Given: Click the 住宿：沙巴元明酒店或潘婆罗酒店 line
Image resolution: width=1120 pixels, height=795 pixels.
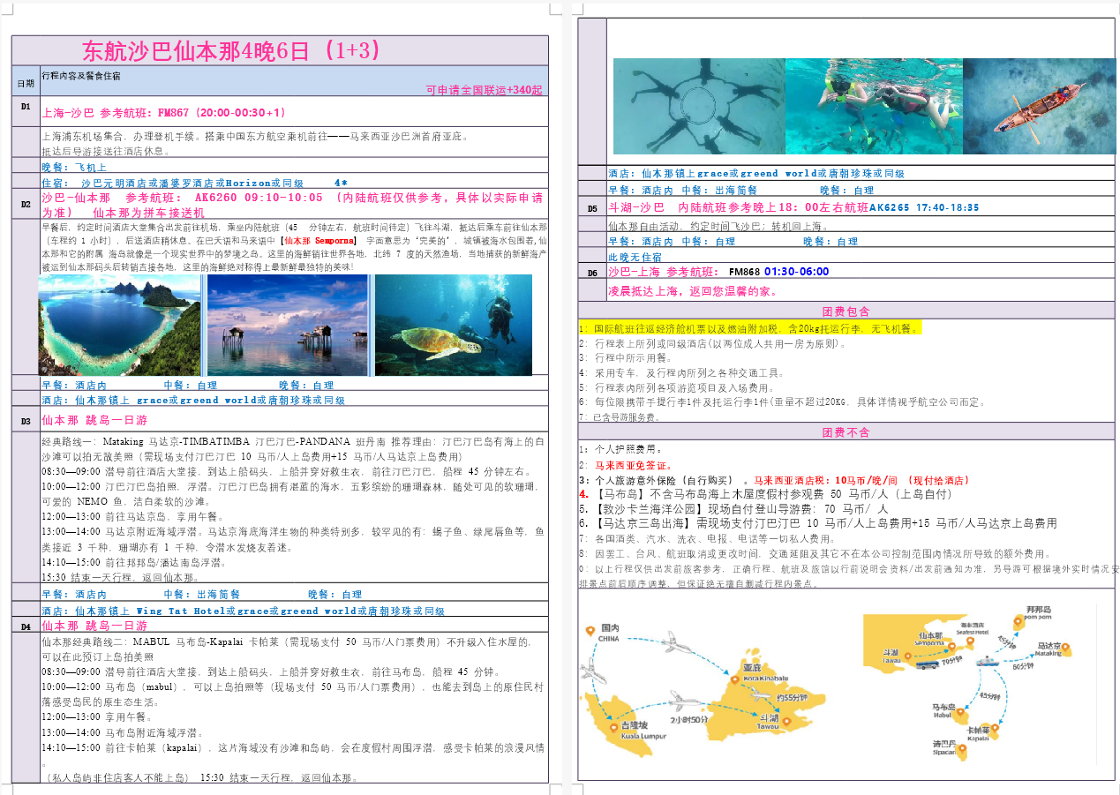Looking at the screenshot, I should pyautogui.click(x=194, y=183).
